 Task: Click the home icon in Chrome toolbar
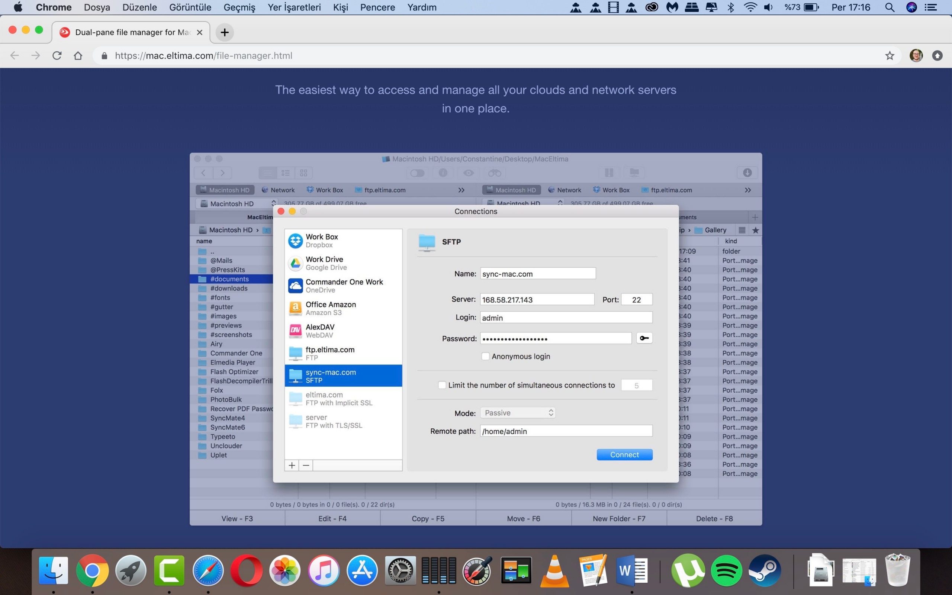coord(78,55)
